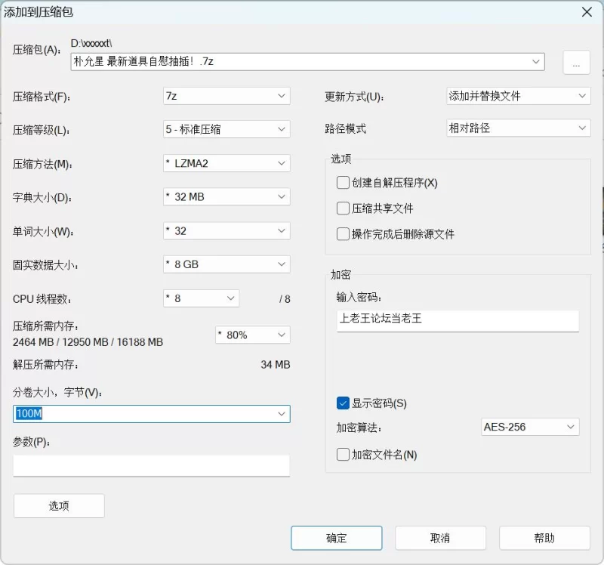This screenshot has width=604, height=565.
Task: Enable the 加密文件名 checkbox
Action: tap(344, 455)
